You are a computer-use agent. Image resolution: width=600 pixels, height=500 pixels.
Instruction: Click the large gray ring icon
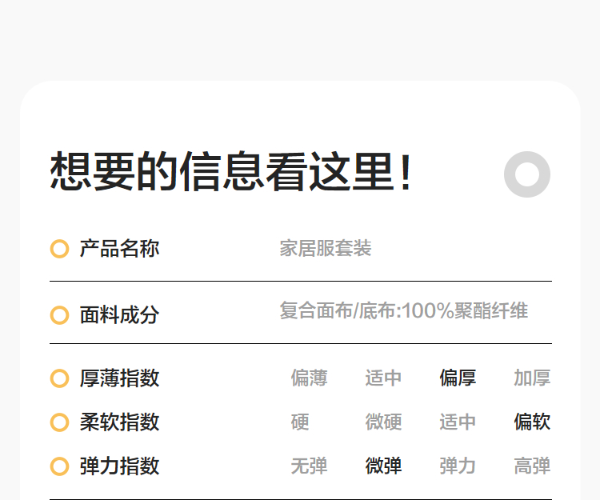click(x=526, y=174)
